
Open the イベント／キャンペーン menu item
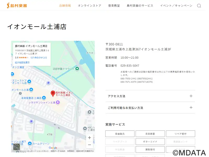point(176,5)
